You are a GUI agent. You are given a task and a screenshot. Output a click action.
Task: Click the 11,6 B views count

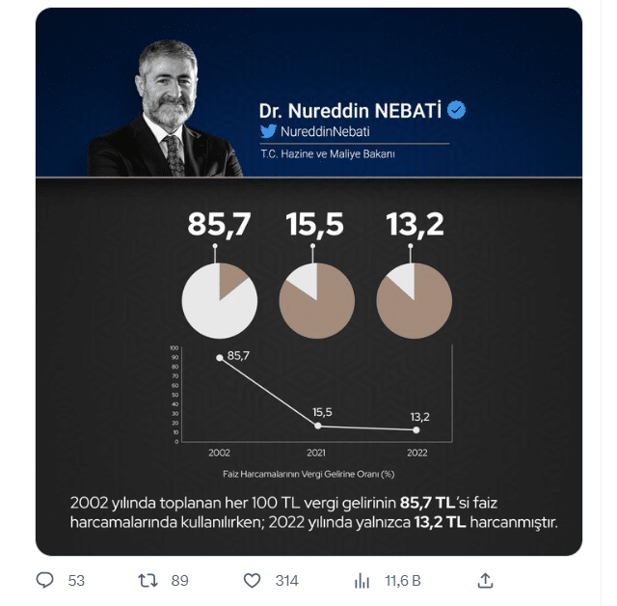click(x=403, y=581)
